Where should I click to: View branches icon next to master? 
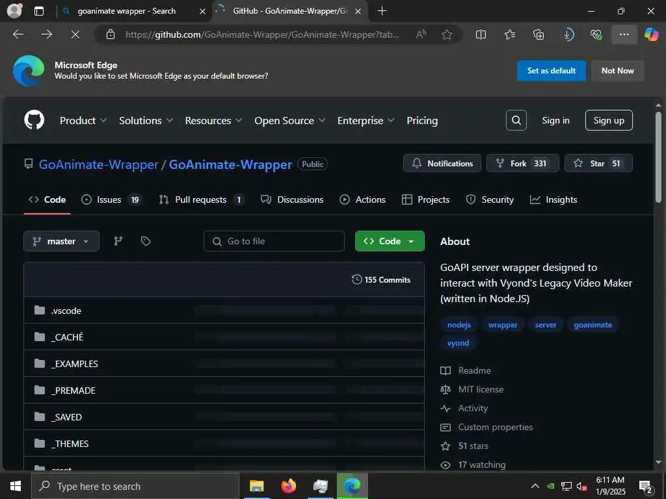click(x=118, y=241)
